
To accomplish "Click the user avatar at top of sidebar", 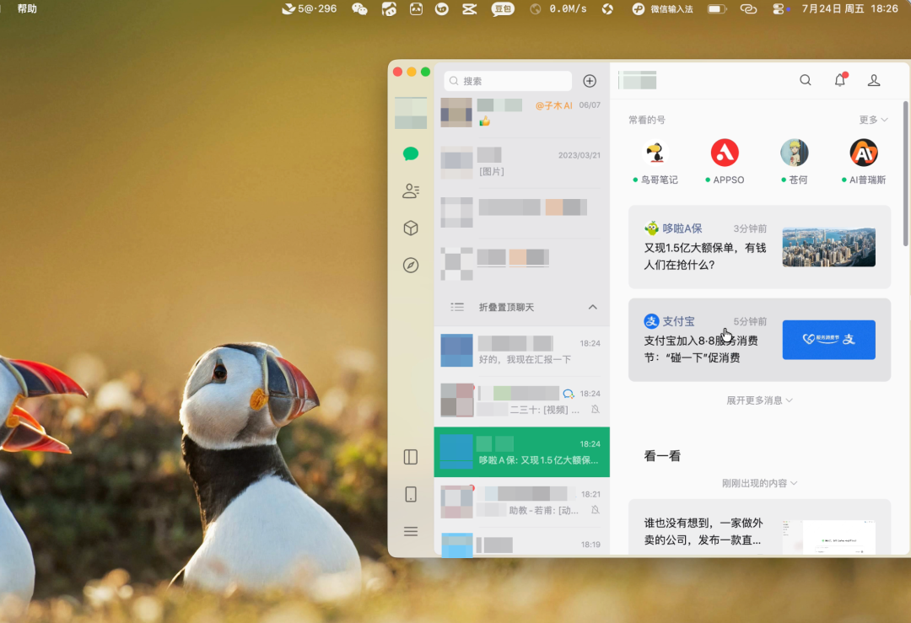I will point(411,113).
